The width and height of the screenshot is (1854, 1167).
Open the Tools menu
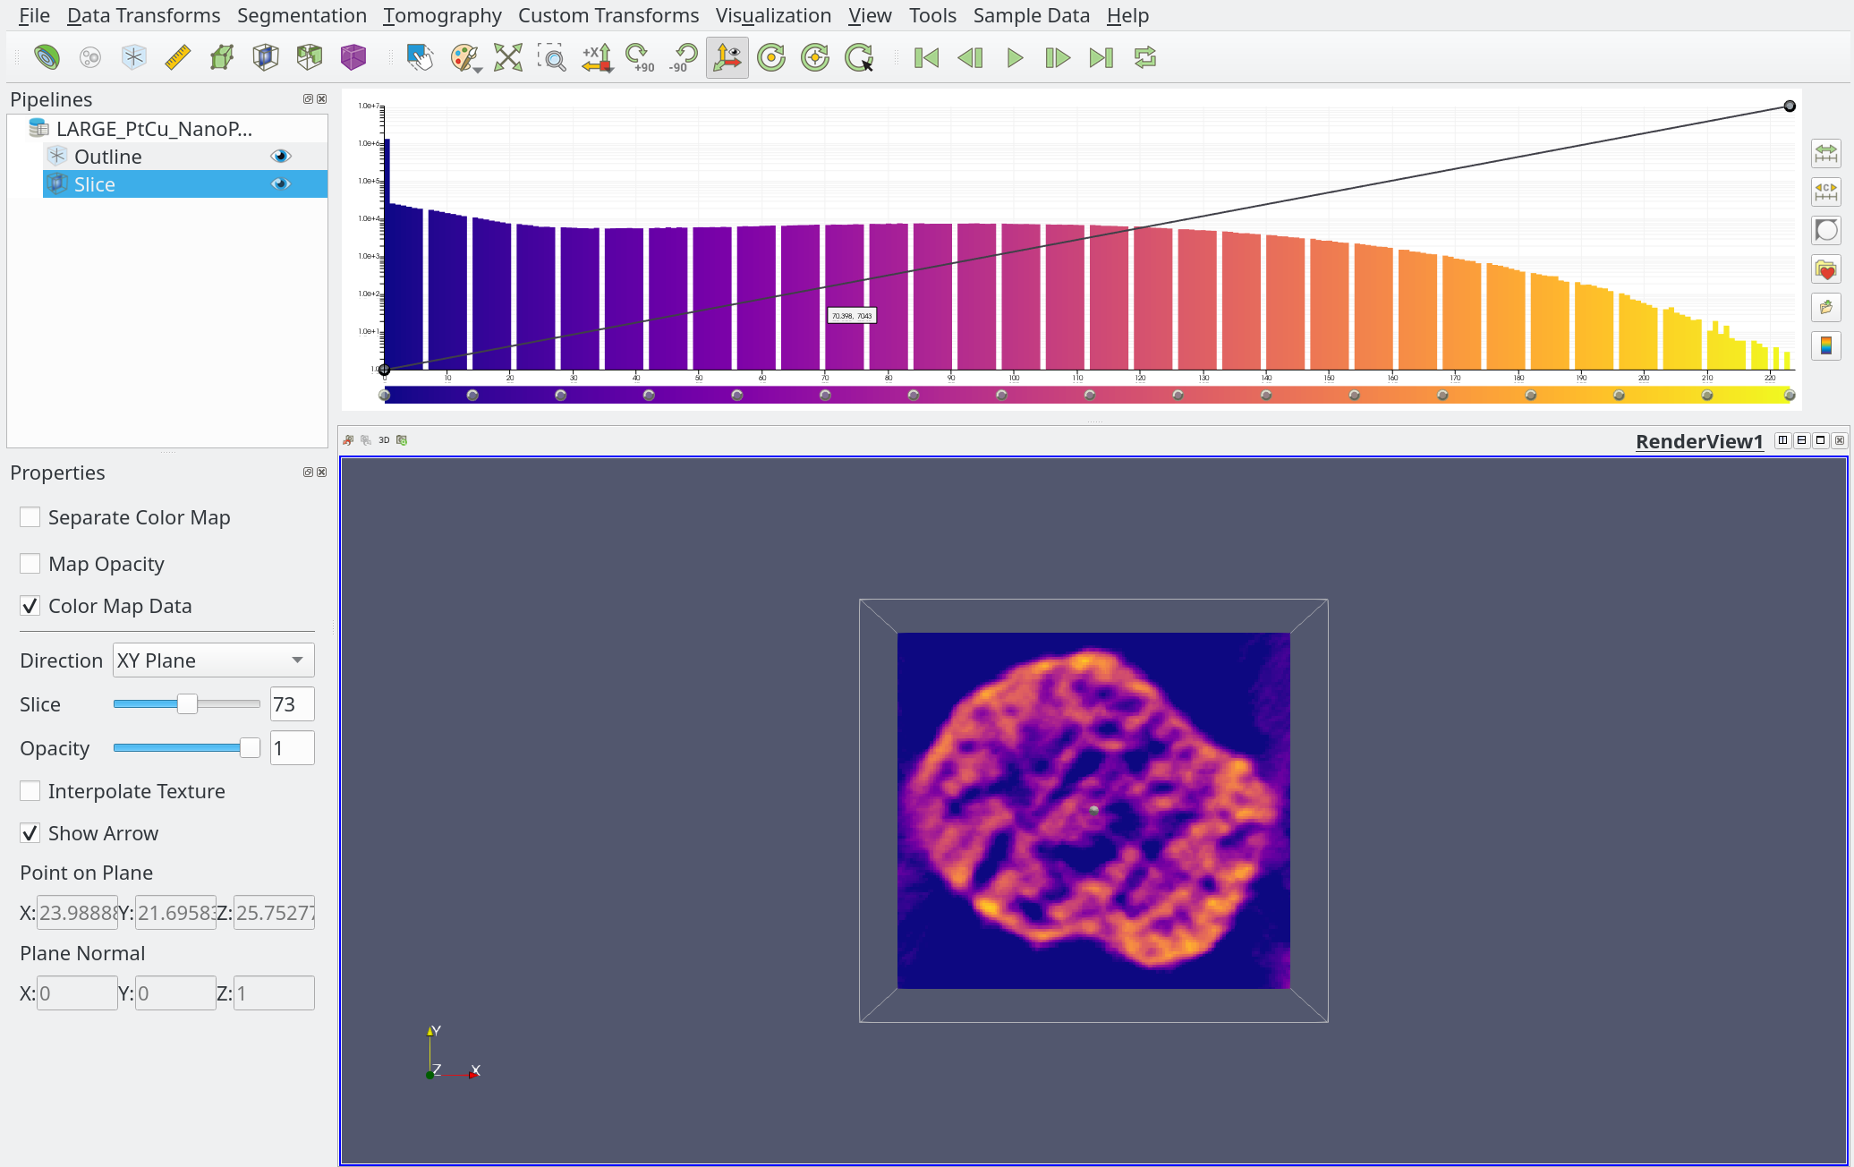tap(932, 15)
